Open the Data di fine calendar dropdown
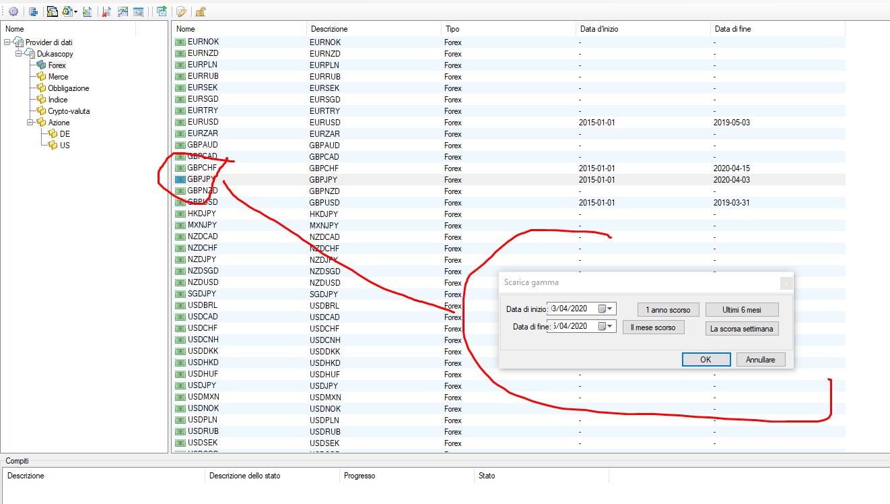Image resolution: width=890 pixels, height=504 pixels. [607, 326]
